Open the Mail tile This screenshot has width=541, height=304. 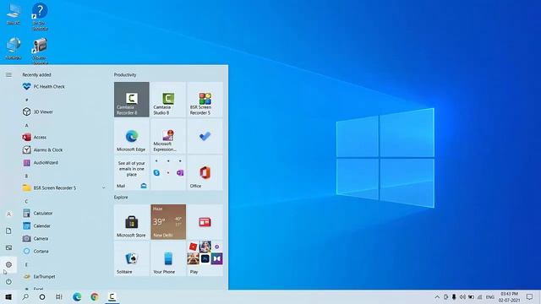tap(132, 172)
